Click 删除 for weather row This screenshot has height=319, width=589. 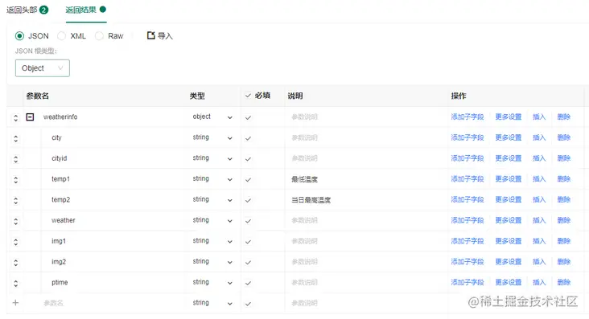[x=563, y=220]
